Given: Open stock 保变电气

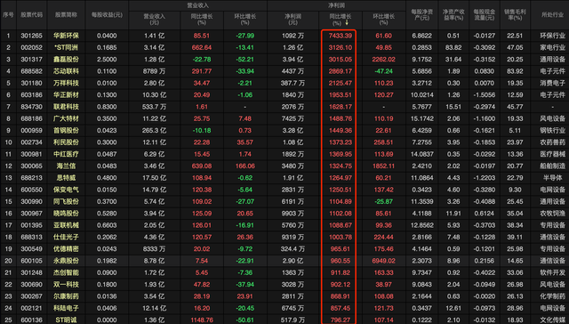Looking at the screenshot, I should (66, 190).
